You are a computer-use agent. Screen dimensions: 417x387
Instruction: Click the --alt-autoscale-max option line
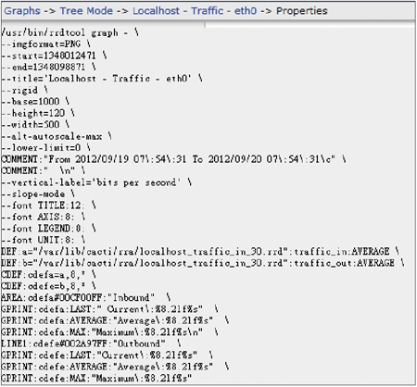point(57,136)
